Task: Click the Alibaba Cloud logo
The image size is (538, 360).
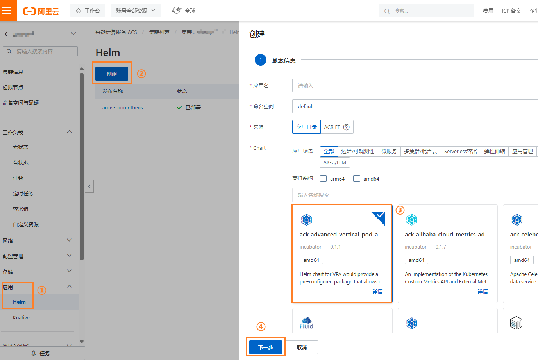Action: click(41, 11)
